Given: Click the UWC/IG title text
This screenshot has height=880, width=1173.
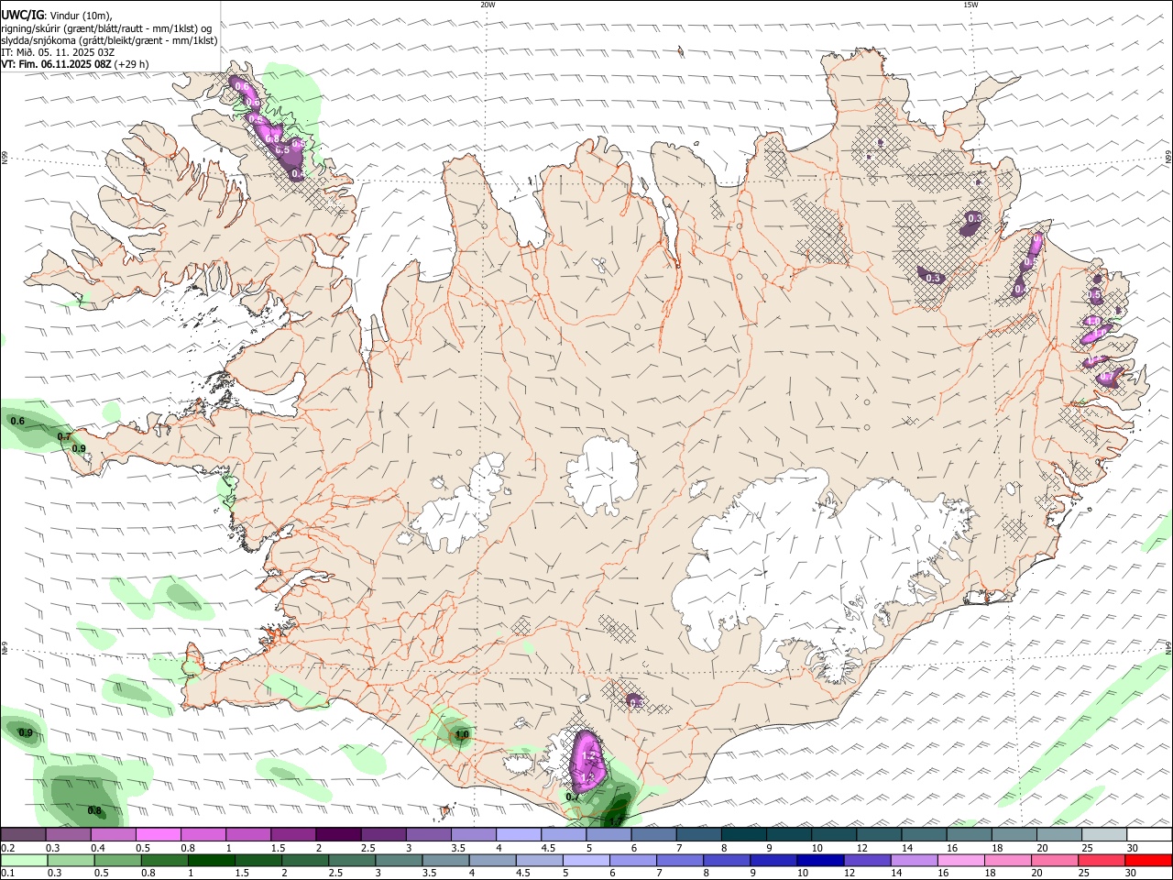Looking at the screenshot, I should (x=22, y=16).
